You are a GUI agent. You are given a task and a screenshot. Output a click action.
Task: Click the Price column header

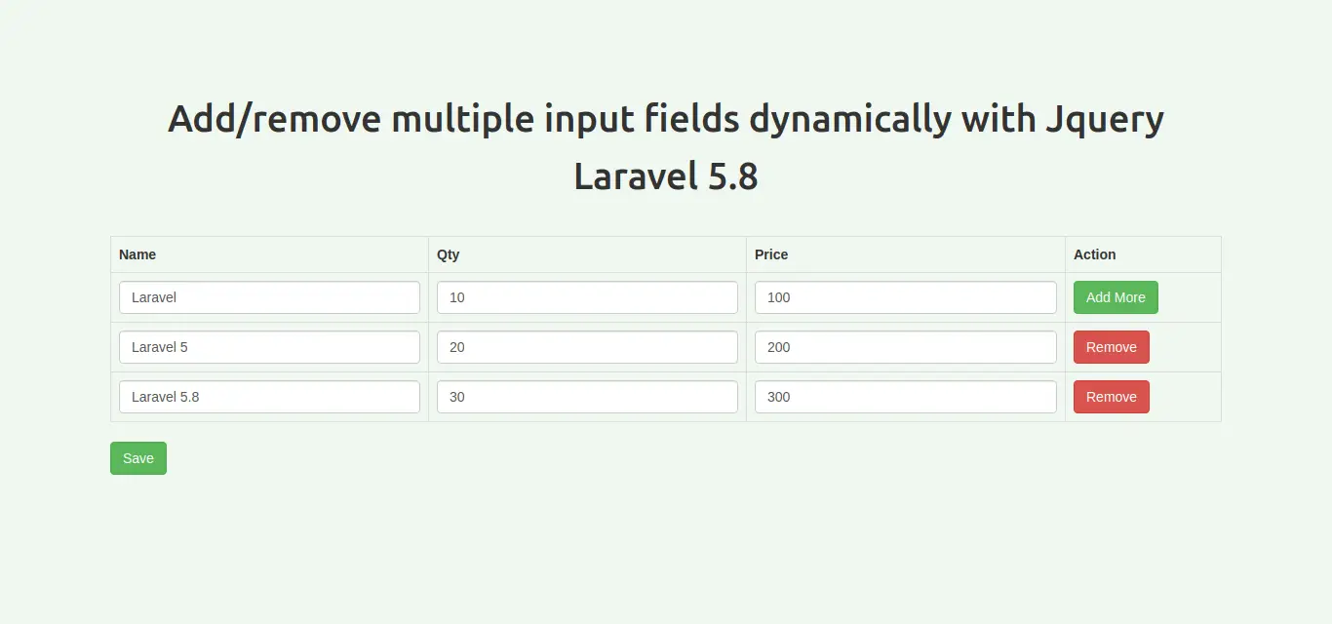click(x=771, y=254)
